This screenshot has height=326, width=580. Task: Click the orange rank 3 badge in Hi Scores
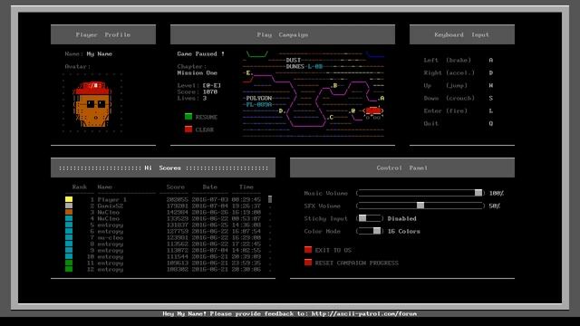pyautogui.click(x=69, y=212)
